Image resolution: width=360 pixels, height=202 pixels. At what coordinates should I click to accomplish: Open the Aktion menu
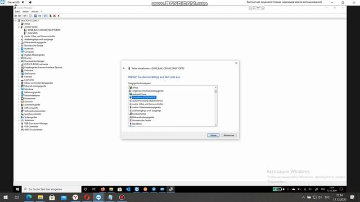(25, 11)
